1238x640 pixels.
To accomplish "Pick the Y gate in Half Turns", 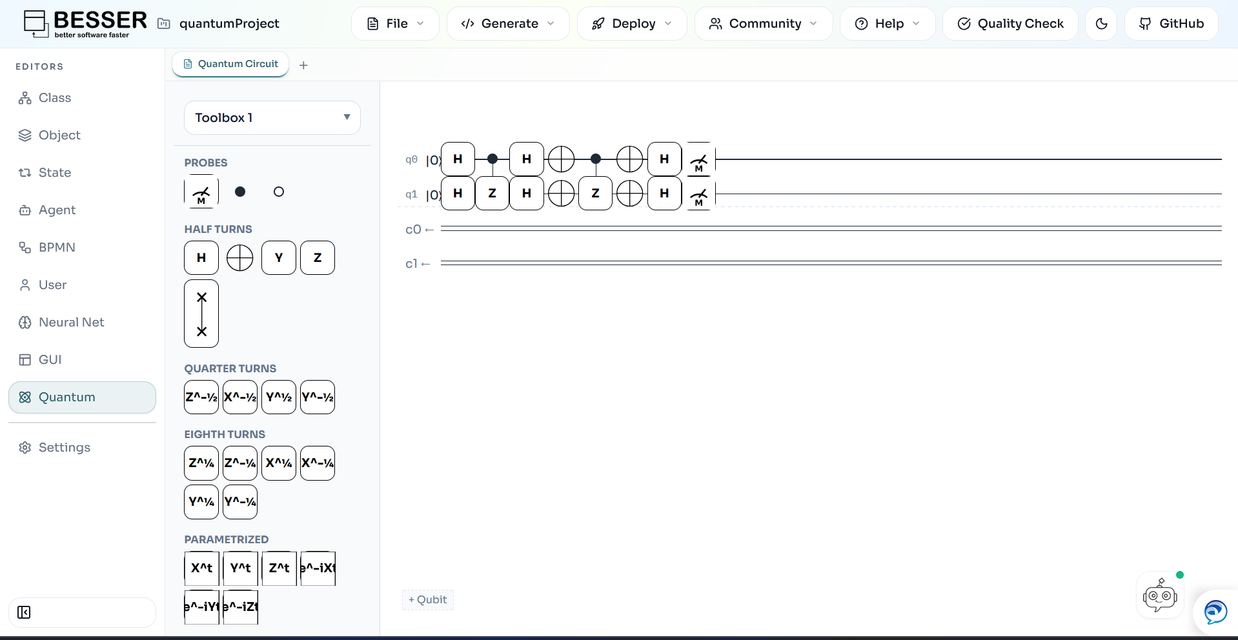I will pos(279,258).
